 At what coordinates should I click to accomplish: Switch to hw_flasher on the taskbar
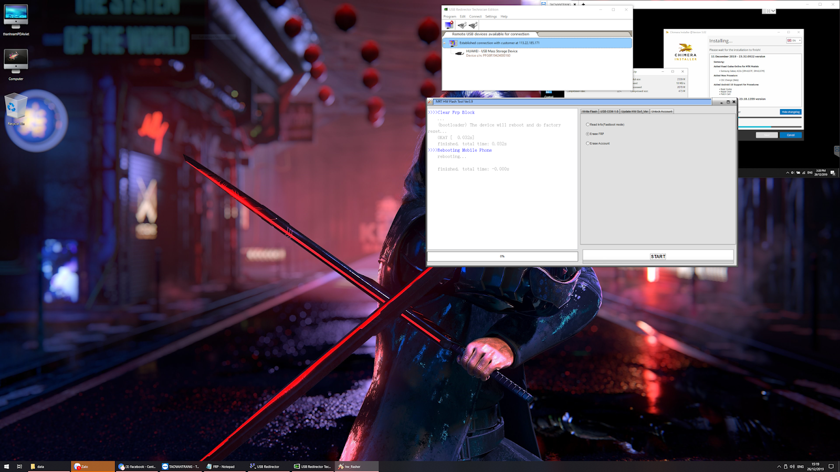point(356,466)
